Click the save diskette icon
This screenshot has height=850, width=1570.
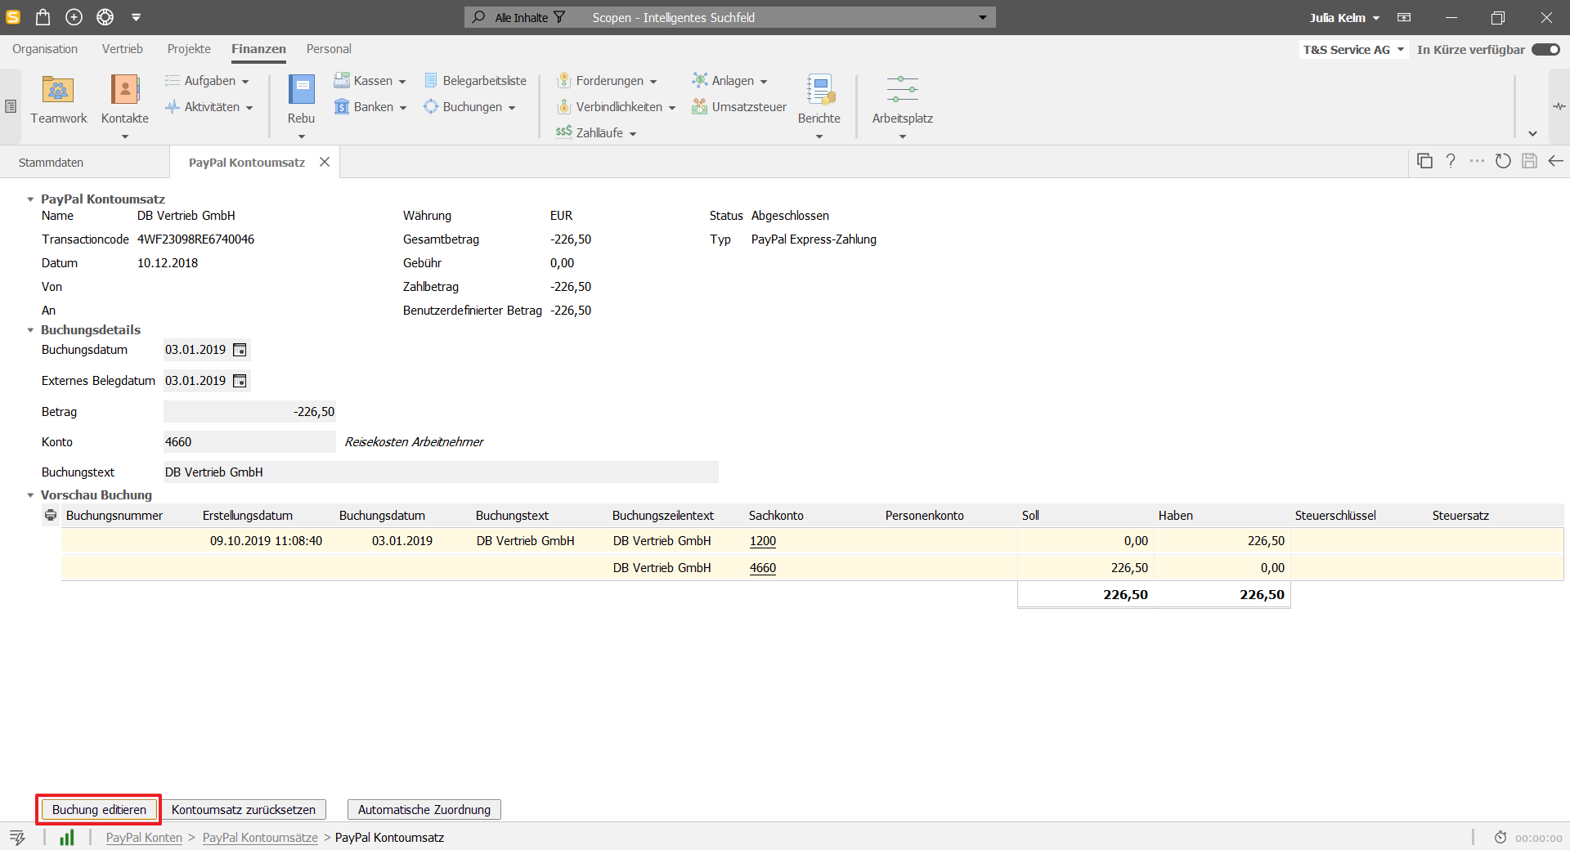pyautogui.click(x=1529, y=161)
